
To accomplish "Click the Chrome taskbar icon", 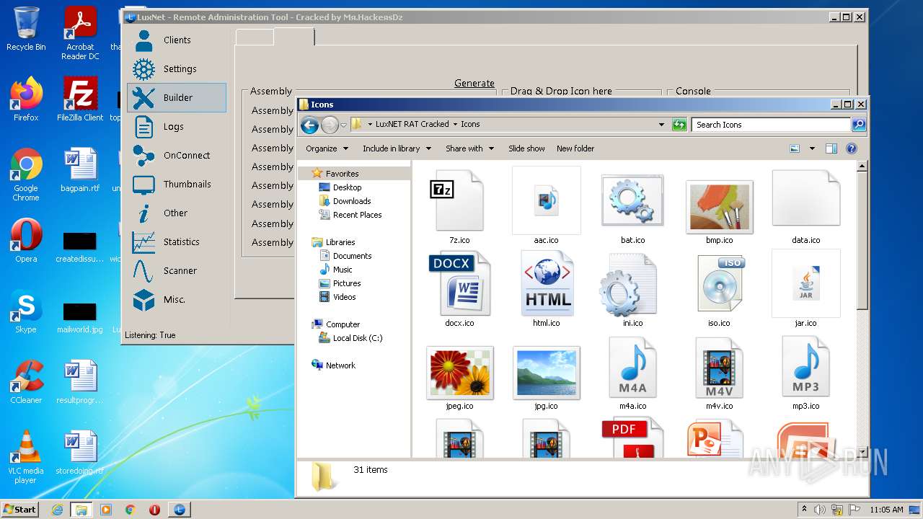I will point(131,510).
